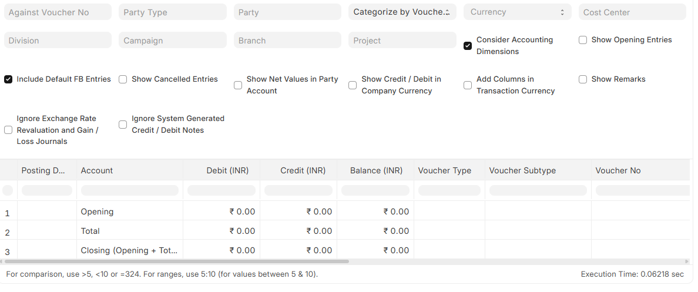Viewport: 698px width, 292px height.
Task: Check Ignore Exchange Rate Revaluation option
Action: (8, 130)
